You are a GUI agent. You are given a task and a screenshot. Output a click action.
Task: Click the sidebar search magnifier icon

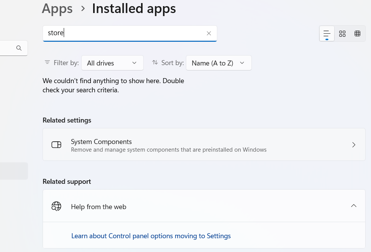click(19, 48)
